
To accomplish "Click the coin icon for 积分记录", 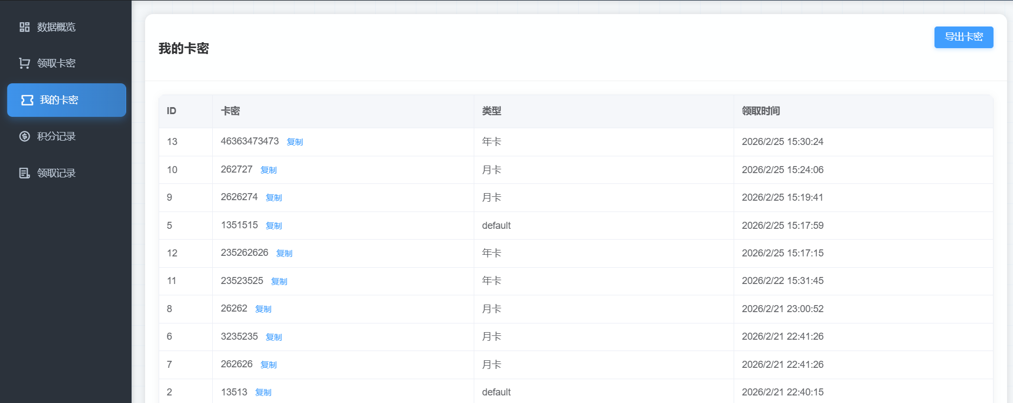I will (24, 136).
